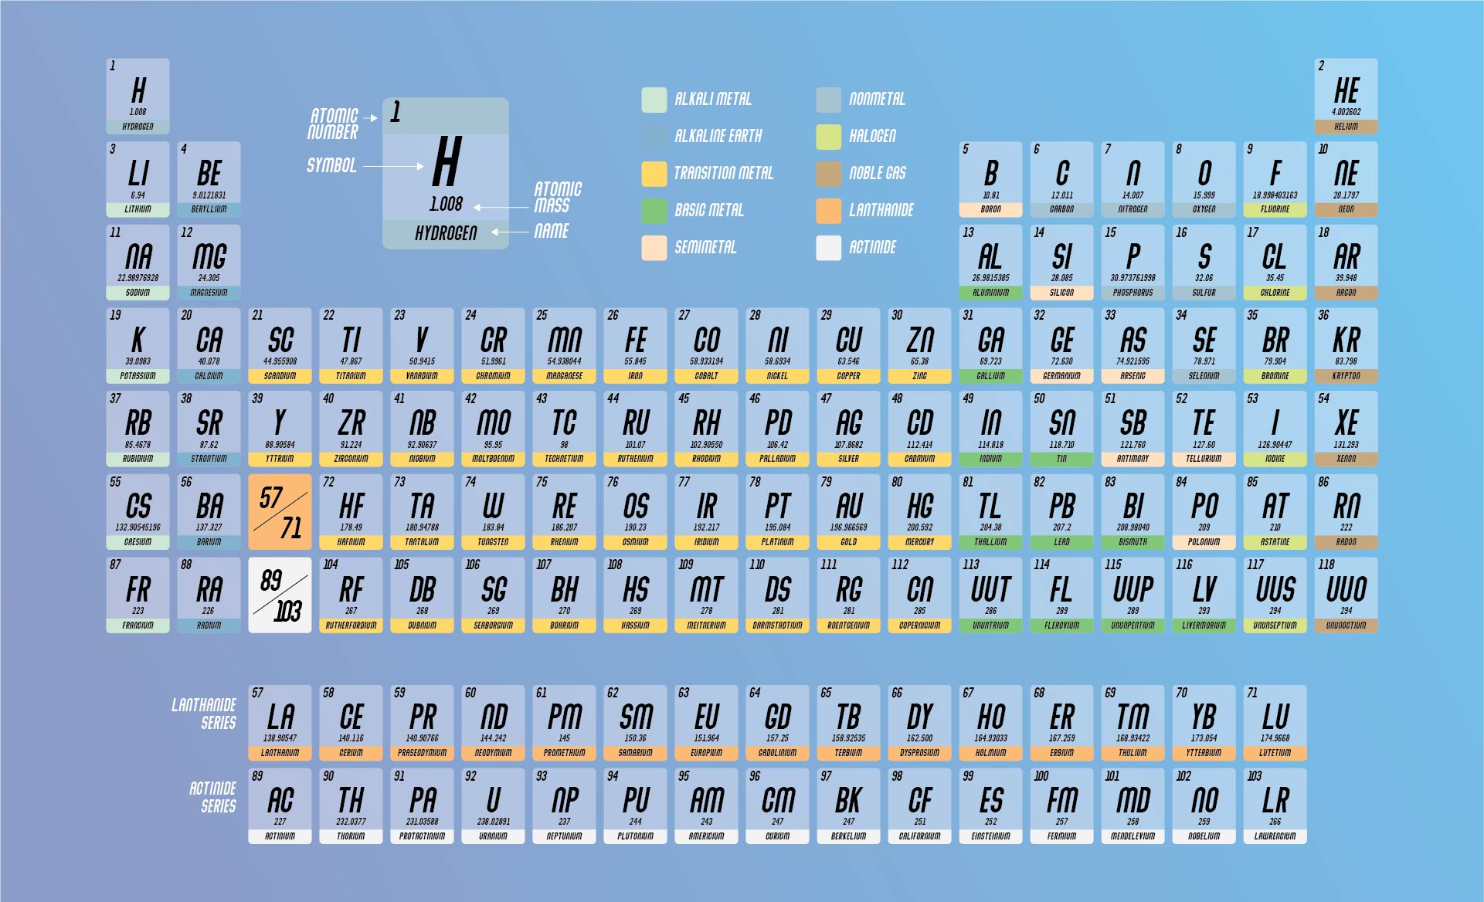1484x902 pixels.
Task: Click the Lanthanide orange legend swatch
Action: pos(829,211)
